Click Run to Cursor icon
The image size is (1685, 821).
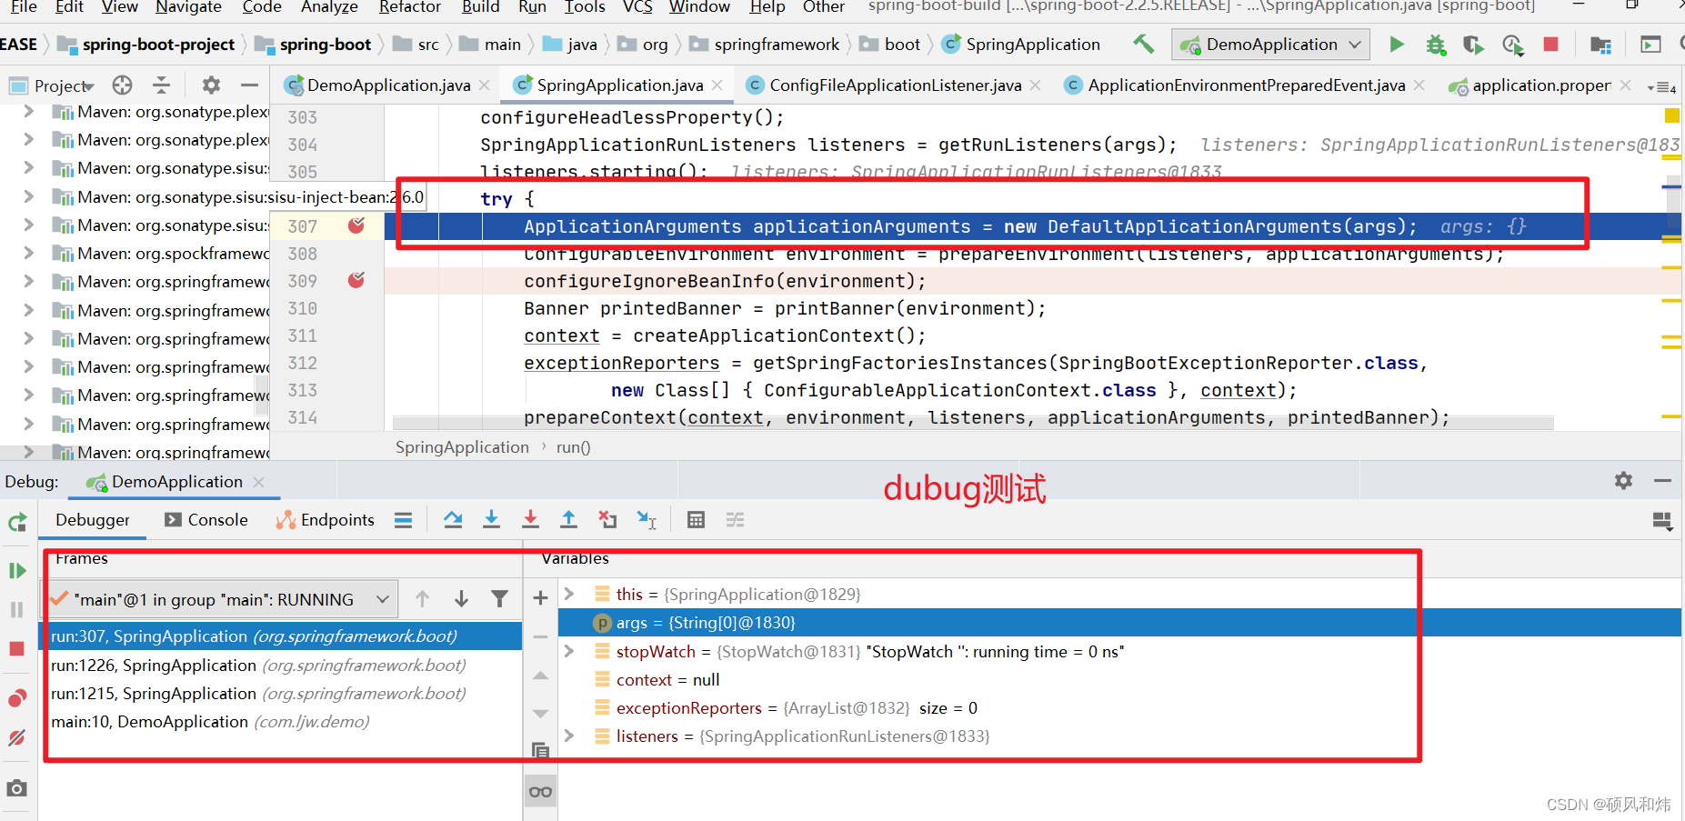647,520
